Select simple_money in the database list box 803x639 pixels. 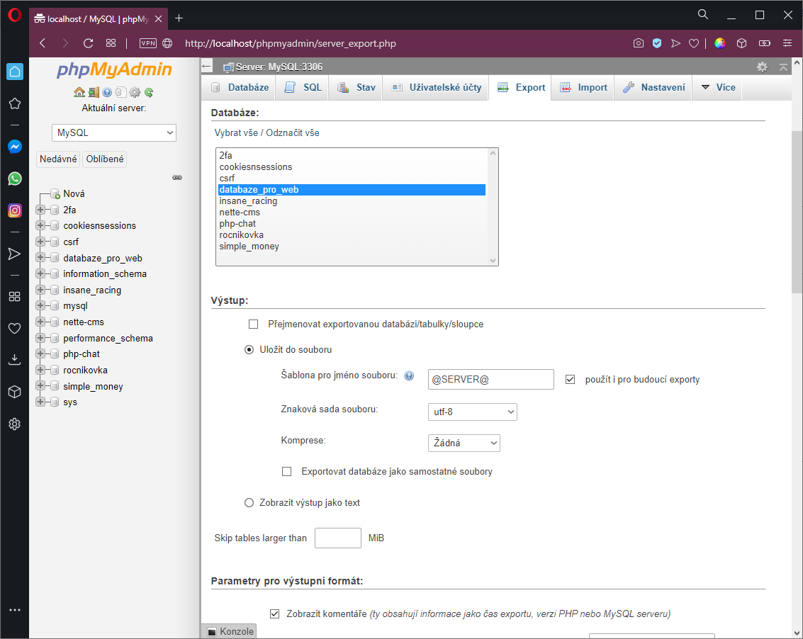click(x=352, y=247)
